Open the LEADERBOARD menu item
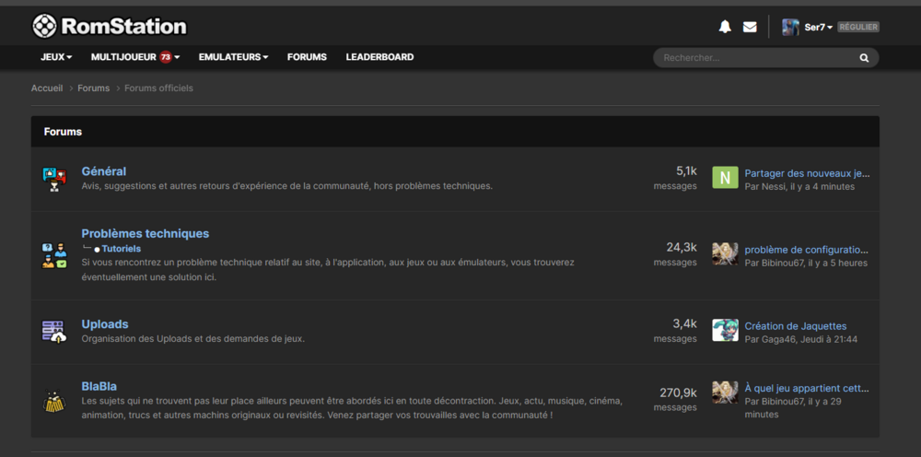Screen dimensions: 921x457 point(379,57)
